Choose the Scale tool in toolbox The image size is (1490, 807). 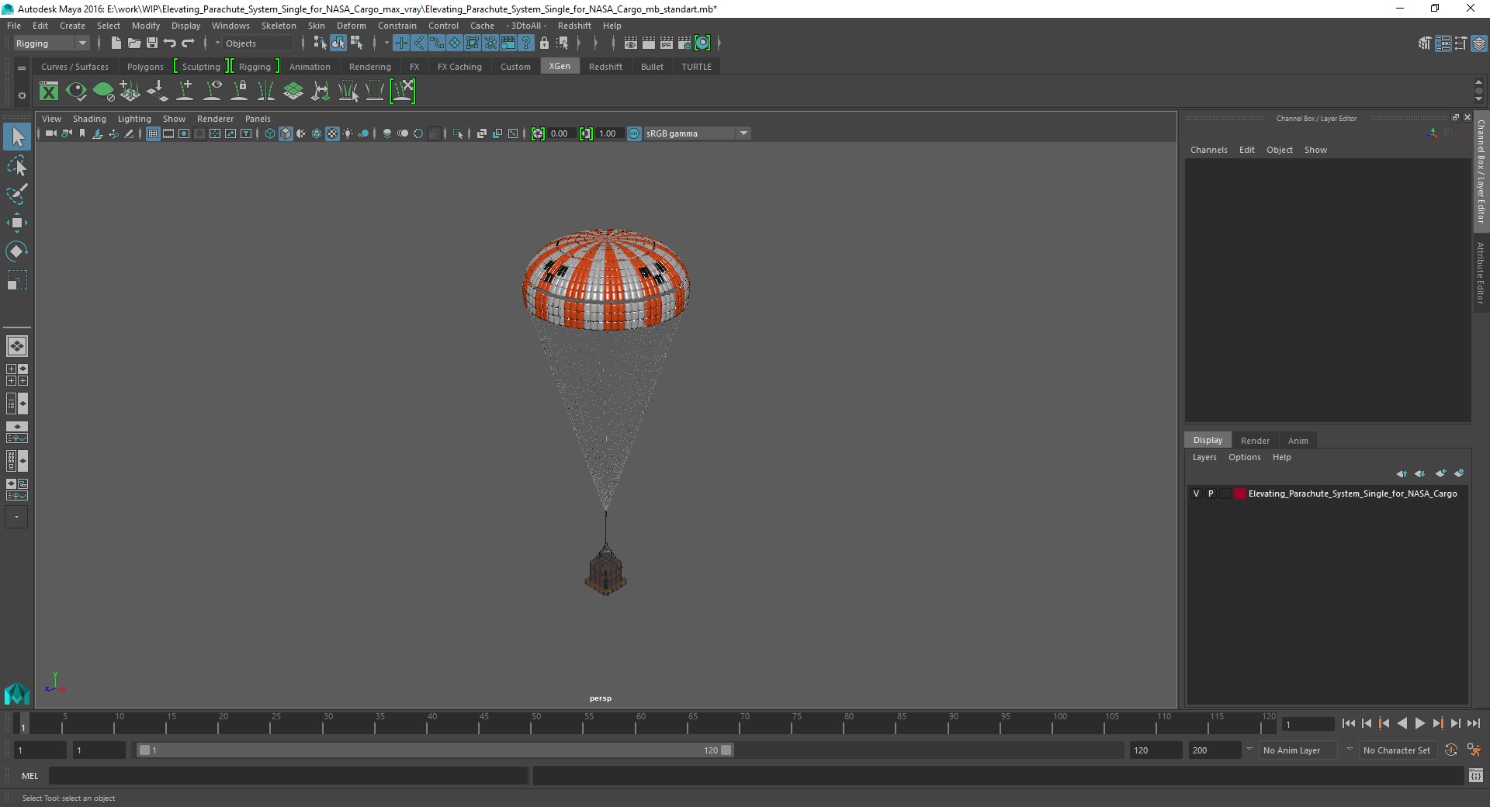click(x=16, y=279)
